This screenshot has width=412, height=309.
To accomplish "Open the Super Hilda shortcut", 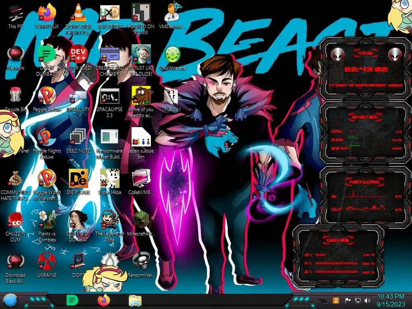I will (110, 182).
